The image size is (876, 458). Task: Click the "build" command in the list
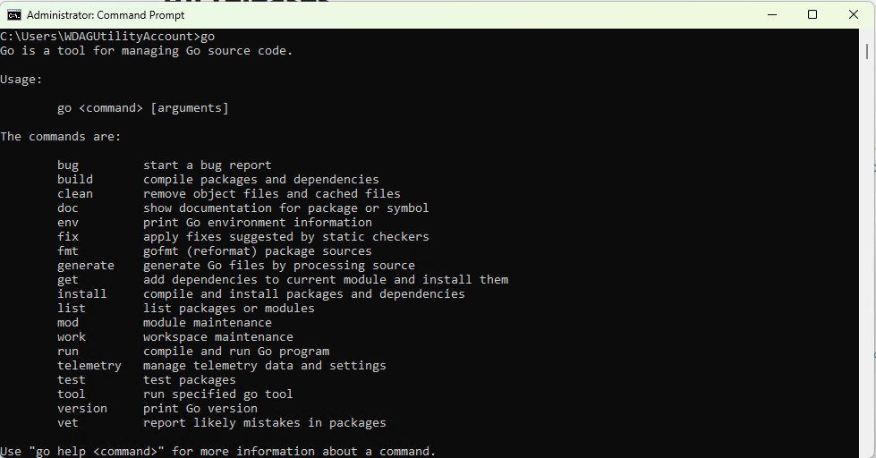(75, 179)
